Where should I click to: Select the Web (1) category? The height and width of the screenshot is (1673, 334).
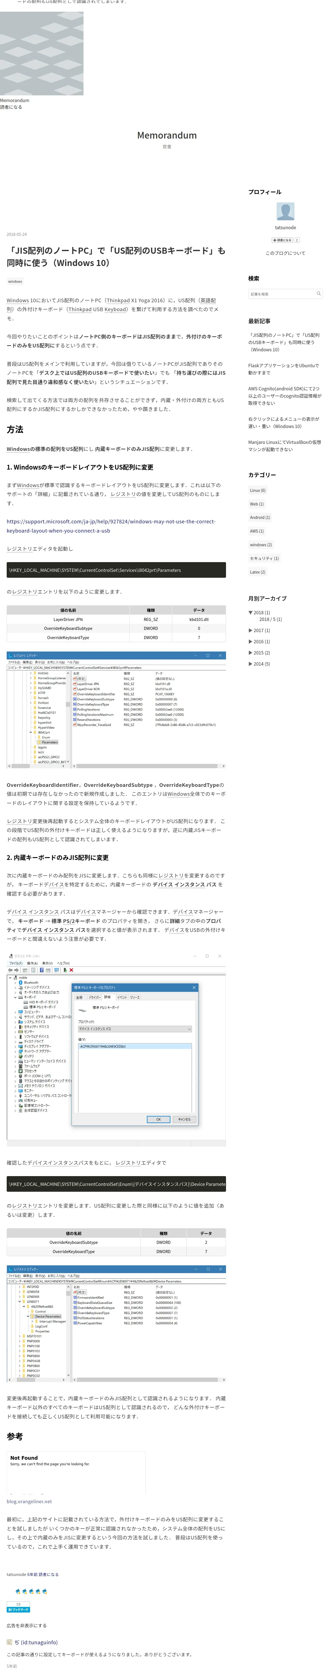(x=257, y=504)
